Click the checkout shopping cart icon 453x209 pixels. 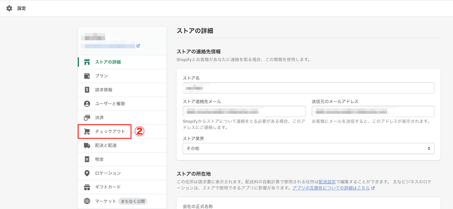87,132
